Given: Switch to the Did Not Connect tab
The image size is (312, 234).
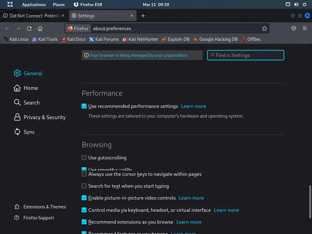Looking at the screenshot, I should (33, 16).
